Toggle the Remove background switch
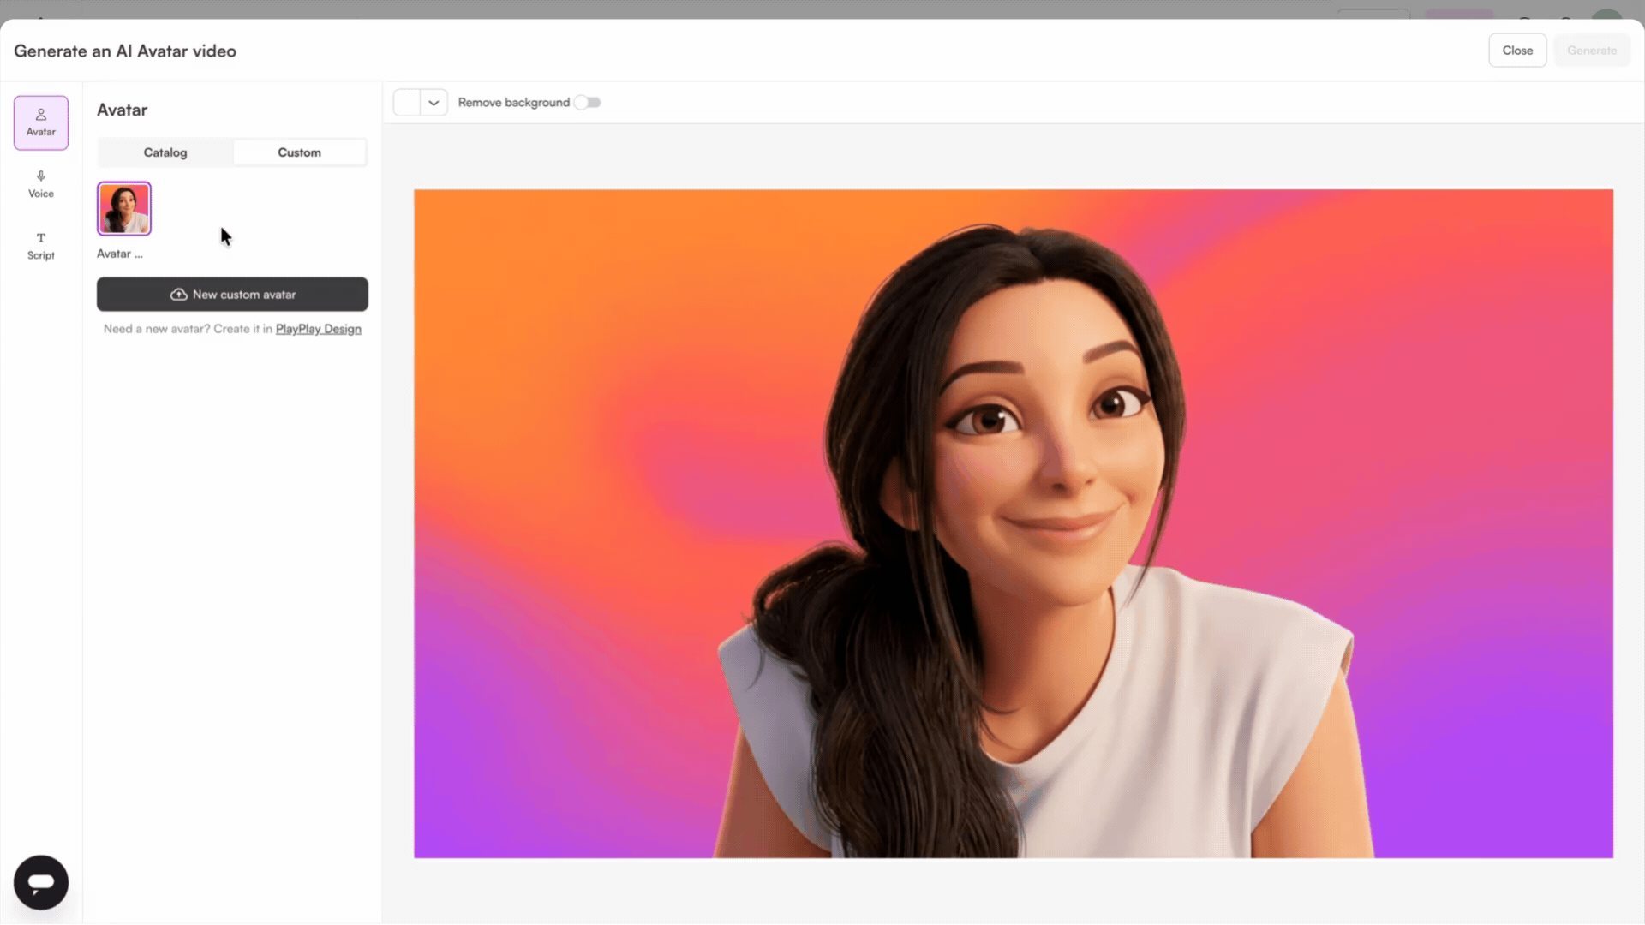The width and height of the screenshot is (1645, 925). 588,102
